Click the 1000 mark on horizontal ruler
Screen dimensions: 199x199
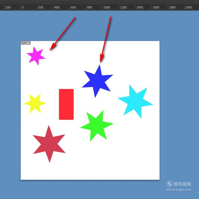107,8
